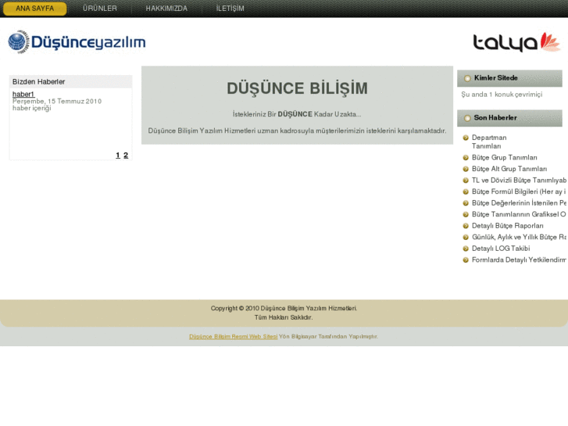
Task: Click the Bizden Haberler heading
Action: click(39, 81)
